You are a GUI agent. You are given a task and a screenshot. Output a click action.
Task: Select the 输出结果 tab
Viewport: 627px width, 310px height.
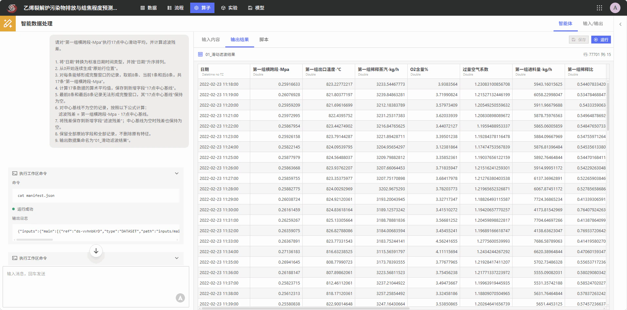pos(240,40)
